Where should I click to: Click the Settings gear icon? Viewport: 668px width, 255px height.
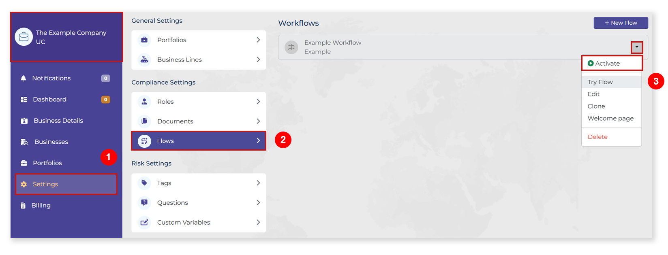pos(24,184)
